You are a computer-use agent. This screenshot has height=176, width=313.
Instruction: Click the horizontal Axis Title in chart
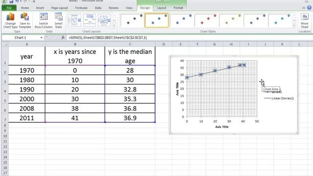[x=222, y=127]
